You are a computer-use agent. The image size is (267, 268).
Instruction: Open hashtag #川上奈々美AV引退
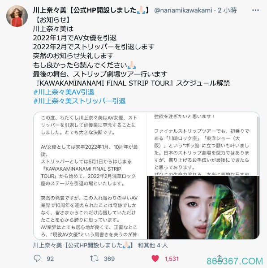(64, 92)
